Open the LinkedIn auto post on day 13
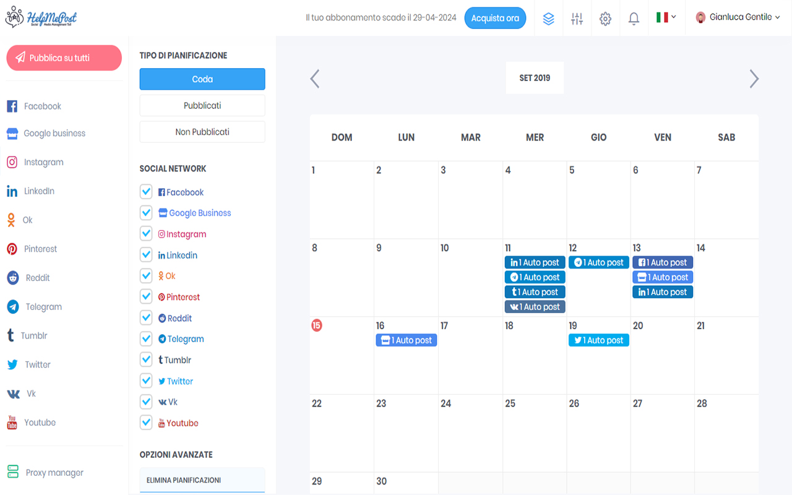The image size is (792, 495). 663,292
